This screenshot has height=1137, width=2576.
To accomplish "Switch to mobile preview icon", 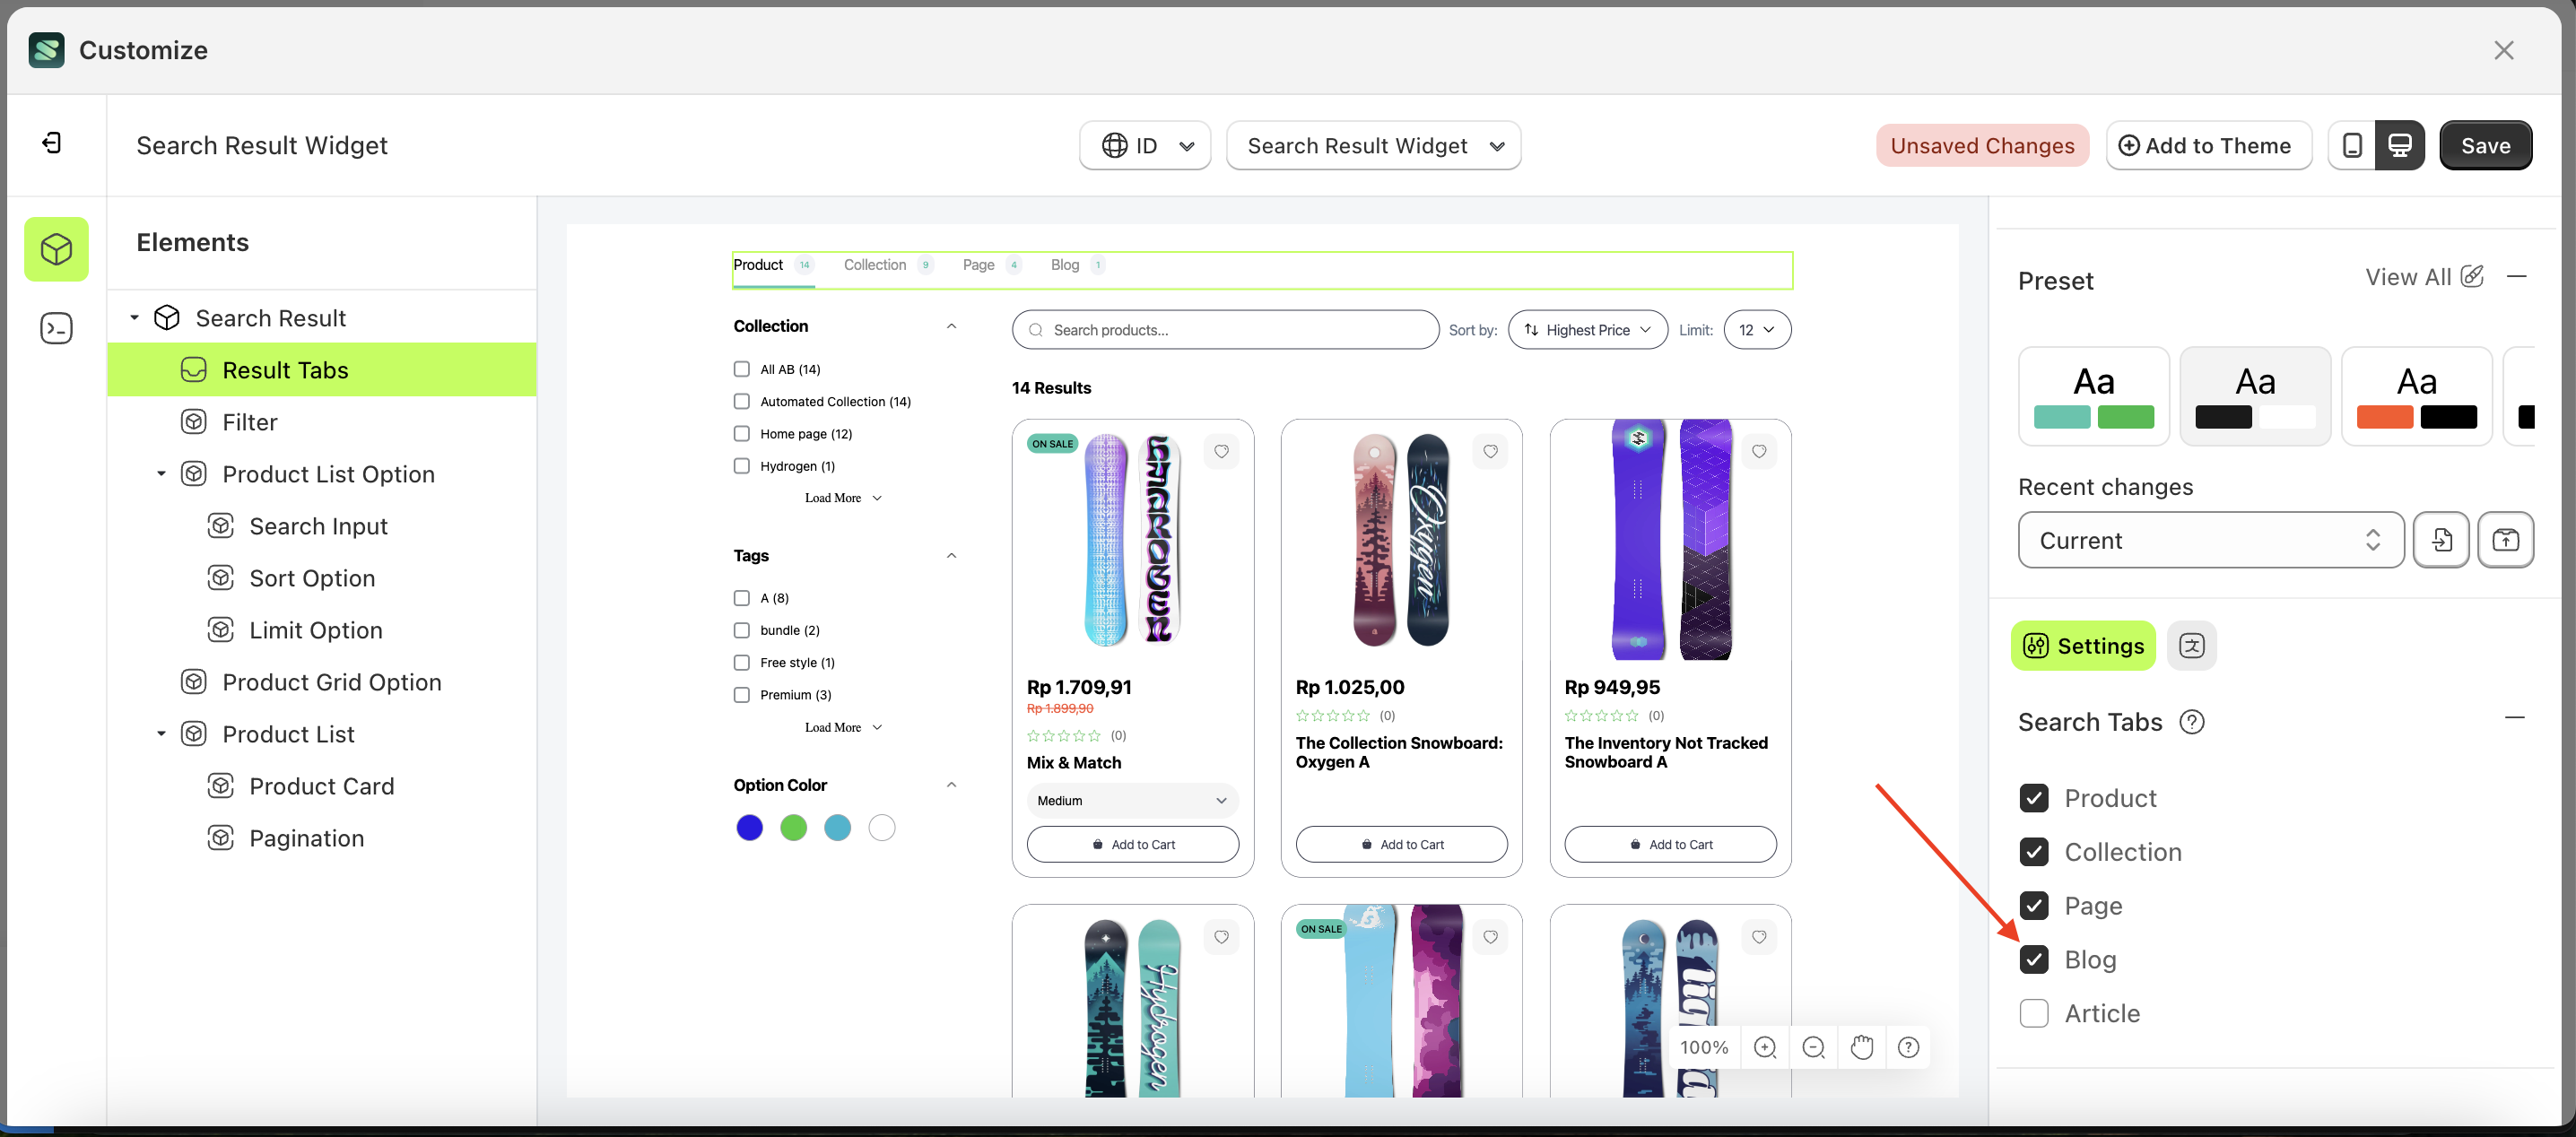I will (2352, 145).
